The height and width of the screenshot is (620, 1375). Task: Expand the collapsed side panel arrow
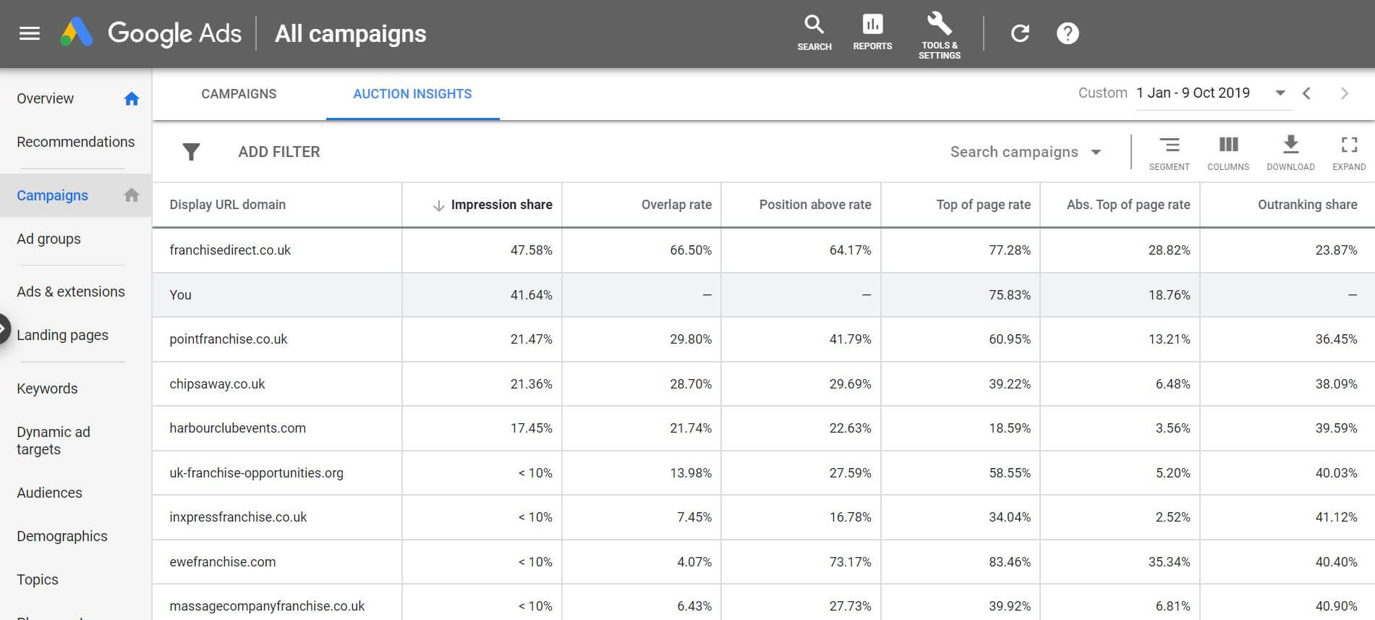4,329
